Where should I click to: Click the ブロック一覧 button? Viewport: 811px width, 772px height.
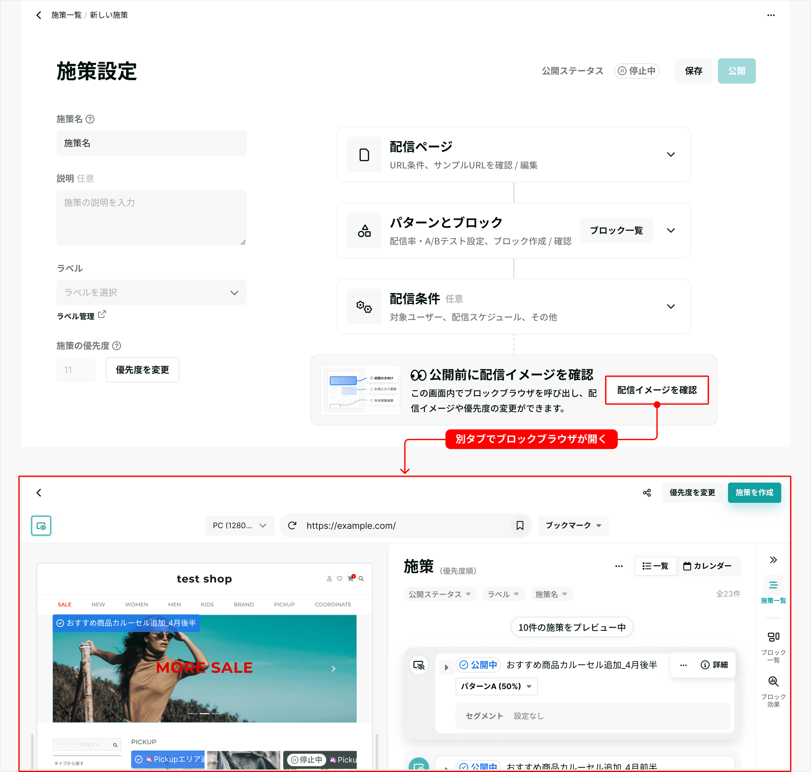(x=616, y=231)
